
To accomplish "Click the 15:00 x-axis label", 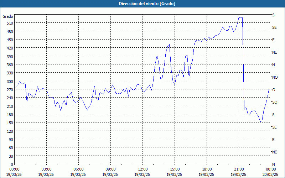I will point(175,169).
